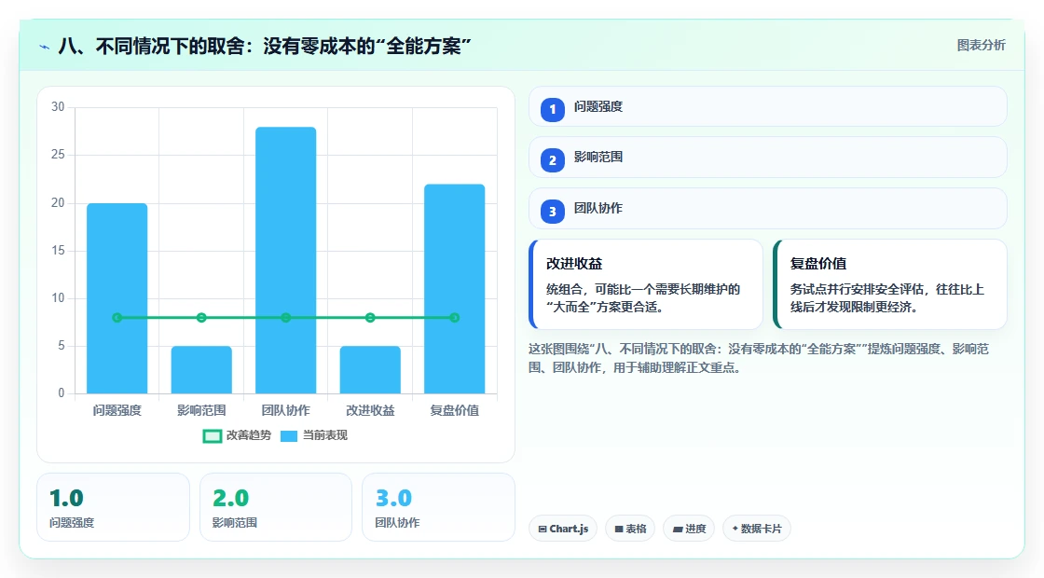
Task: Click the 改善趋势 legend label
Action: point(249,435)
